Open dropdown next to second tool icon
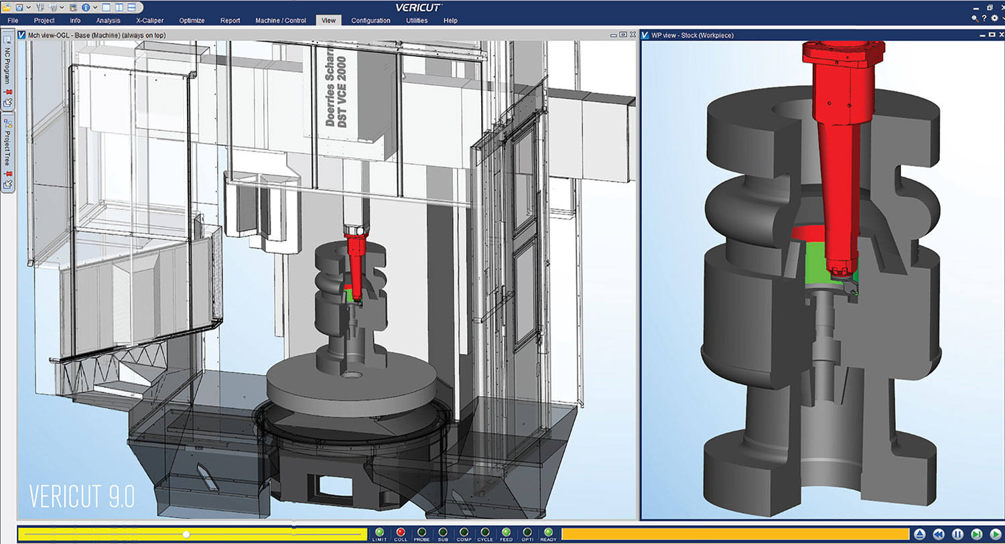Viewport: 1005px width, 544px height. coord(62,7)
